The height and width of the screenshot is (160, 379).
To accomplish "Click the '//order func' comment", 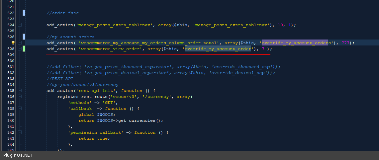I will point(62,13).
